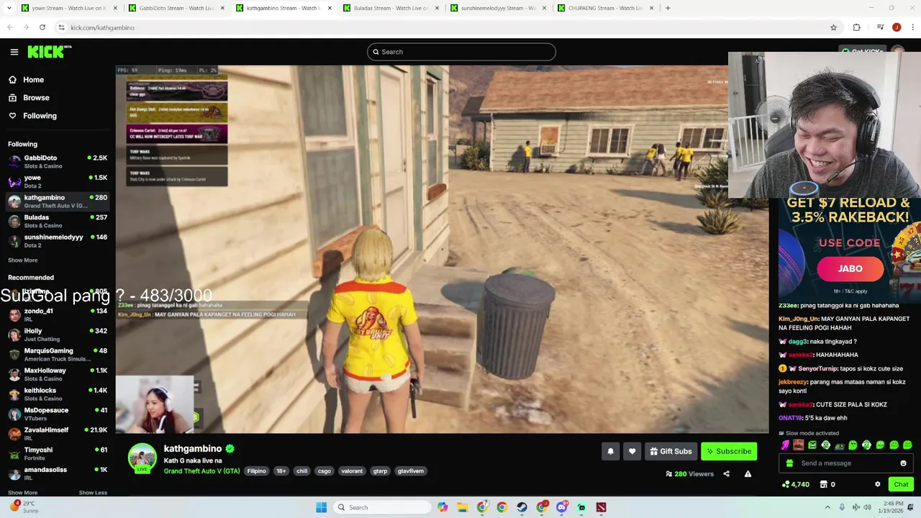The image size is (921, 518).
Task: Focus the Send a message input
Action: [846, 463]
